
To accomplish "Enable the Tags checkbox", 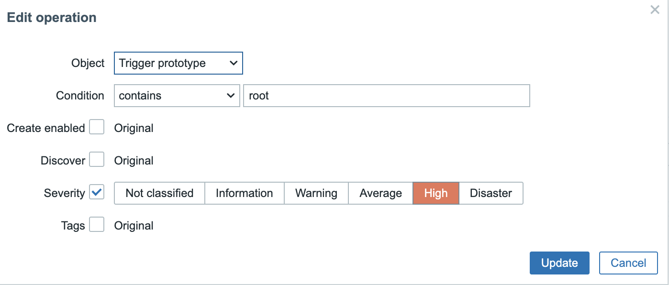I will click(x=97, y=224).
